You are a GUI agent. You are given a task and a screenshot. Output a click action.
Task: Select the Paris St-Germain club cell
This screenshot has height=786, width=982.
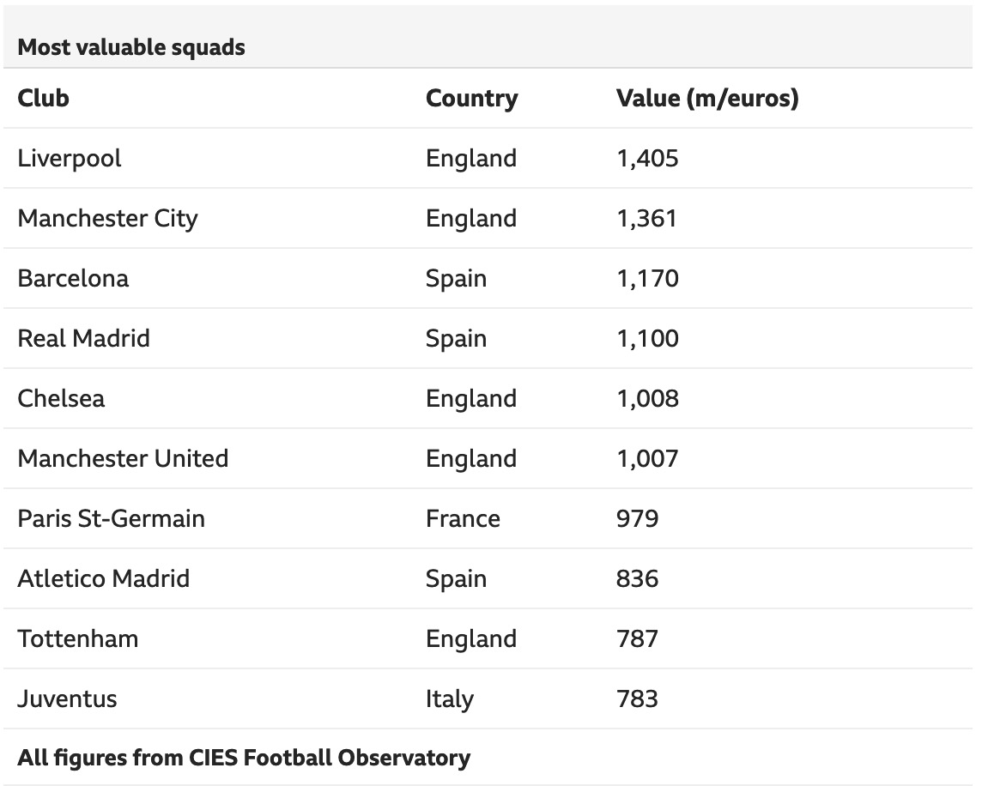point(111,518)
